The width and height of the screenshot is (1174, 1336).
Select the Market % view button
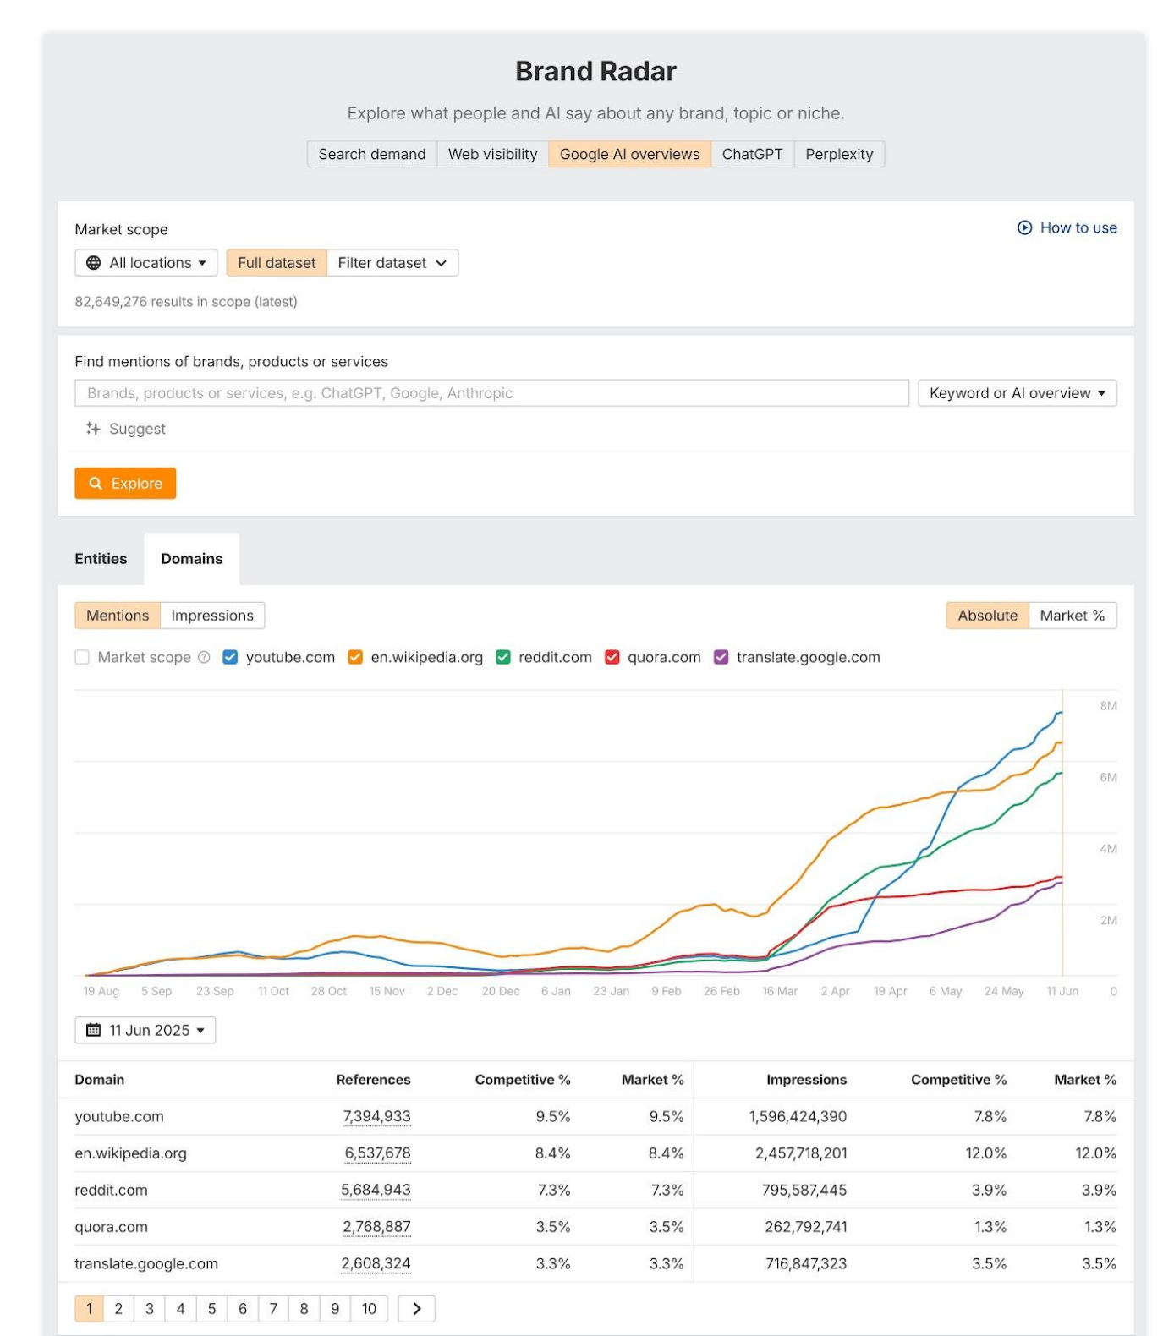pyautogui.click(x=1072, y=616)
